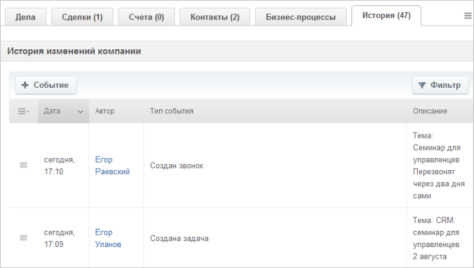This screenshot has width=474, height=268.
Task: Open the Счета (0) tab
Action: pyautogui.click(x=146, y=17)
